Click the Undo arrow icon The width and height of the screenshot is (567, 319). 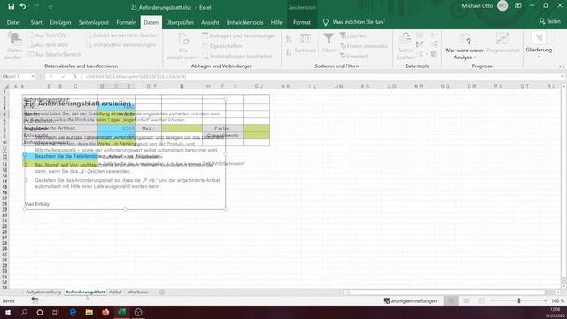pyautogui.click(x=22, y=6)
